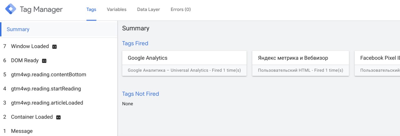Image resolution: width=400 pixels, height=136 pixels.
Task: Open the Data Layer tab
Action: (x=148, y=9)
